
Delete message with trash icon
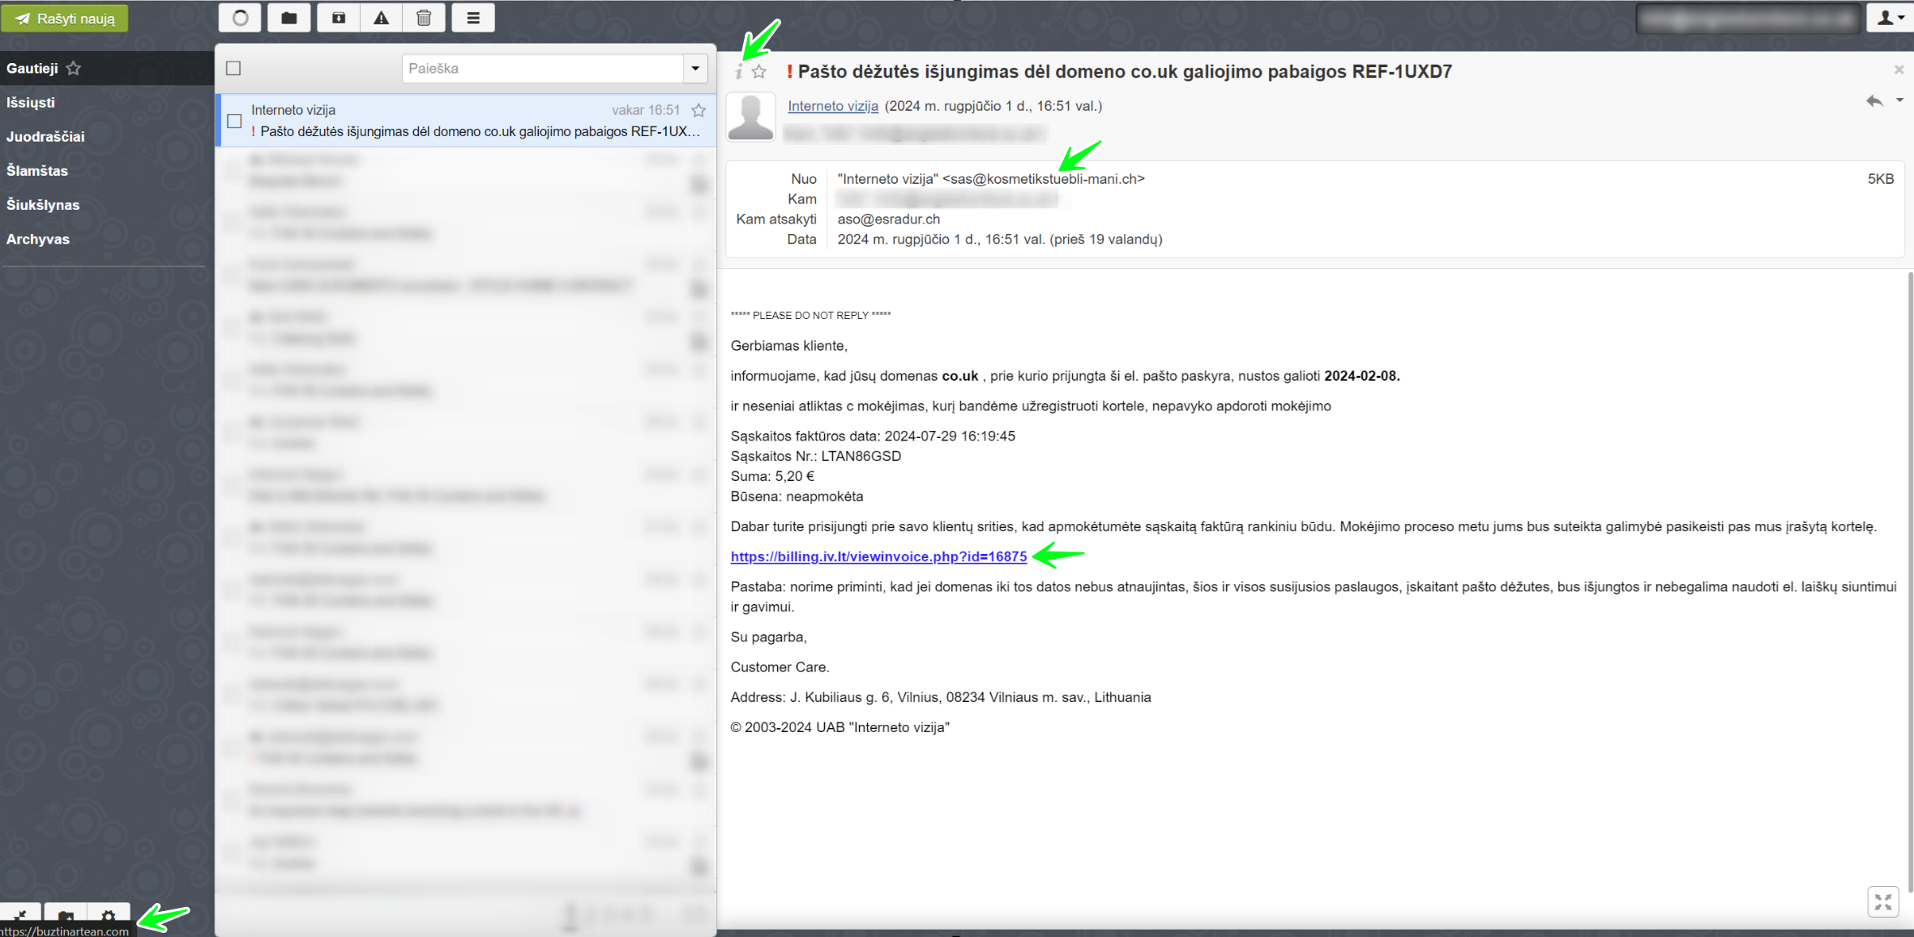point(424,18)
